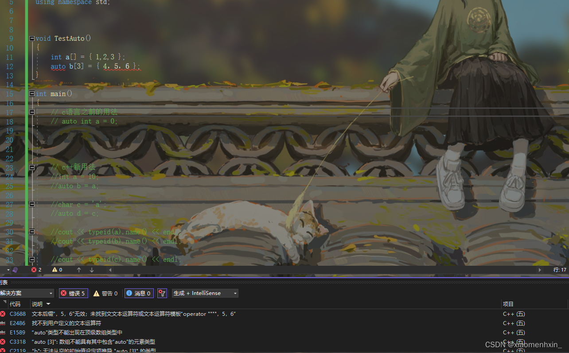
Task: Click the clear-filter funnel icon
Action: pos(162,293)
